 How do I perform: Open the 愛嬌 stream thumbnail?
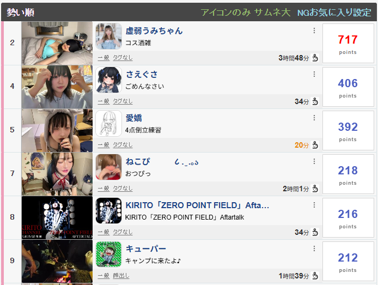(x=57, y=130)
